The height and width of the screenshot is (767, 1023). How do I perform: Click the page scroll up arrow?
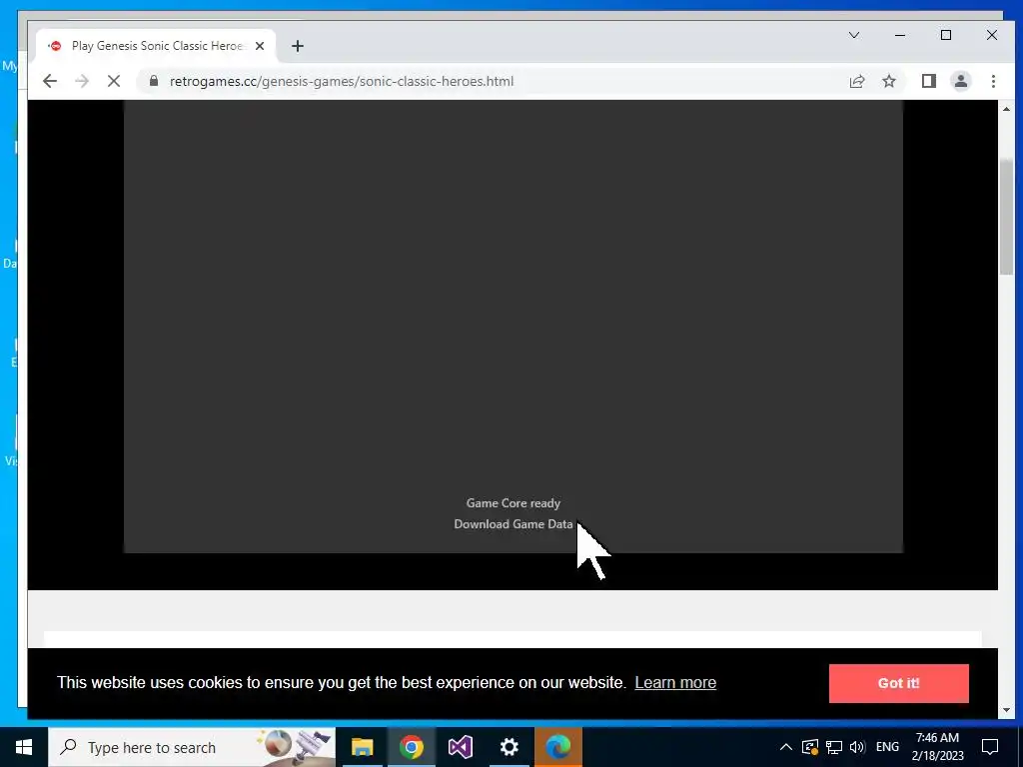(1006, 109)
